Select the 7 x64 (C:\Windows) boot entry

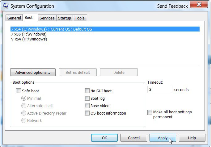pyautogui.click(x=105, y=29)
